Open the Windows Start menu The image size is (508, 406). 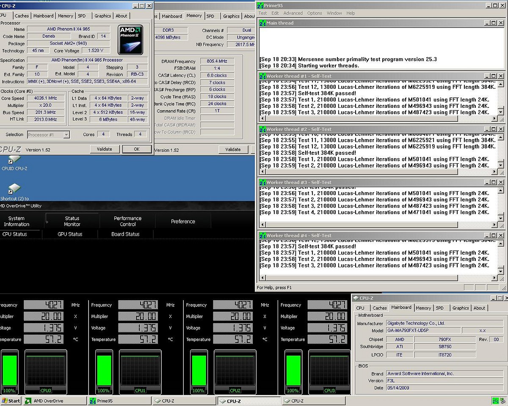point(11,401)
